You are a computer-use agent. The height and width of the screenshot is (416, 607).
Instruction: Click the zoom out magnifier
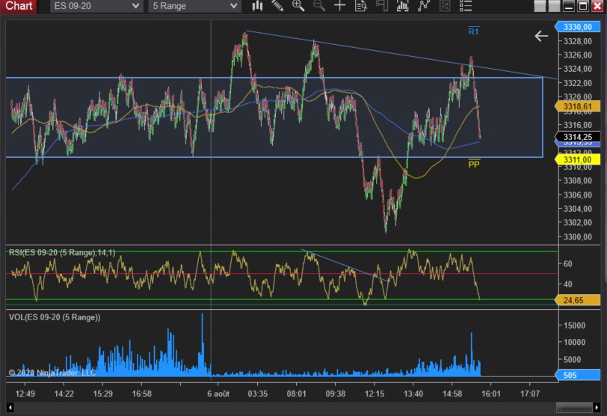[319, 6]
